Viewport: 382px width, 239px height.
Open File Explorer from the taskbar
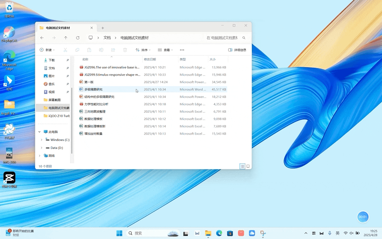[x=208, y=233]
